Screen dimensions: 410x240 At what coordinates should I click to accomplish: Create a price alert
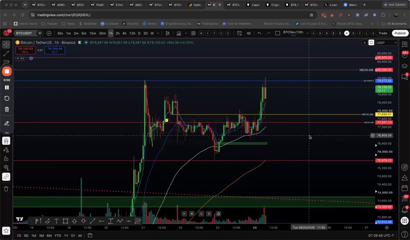click(x=239, y=33)
